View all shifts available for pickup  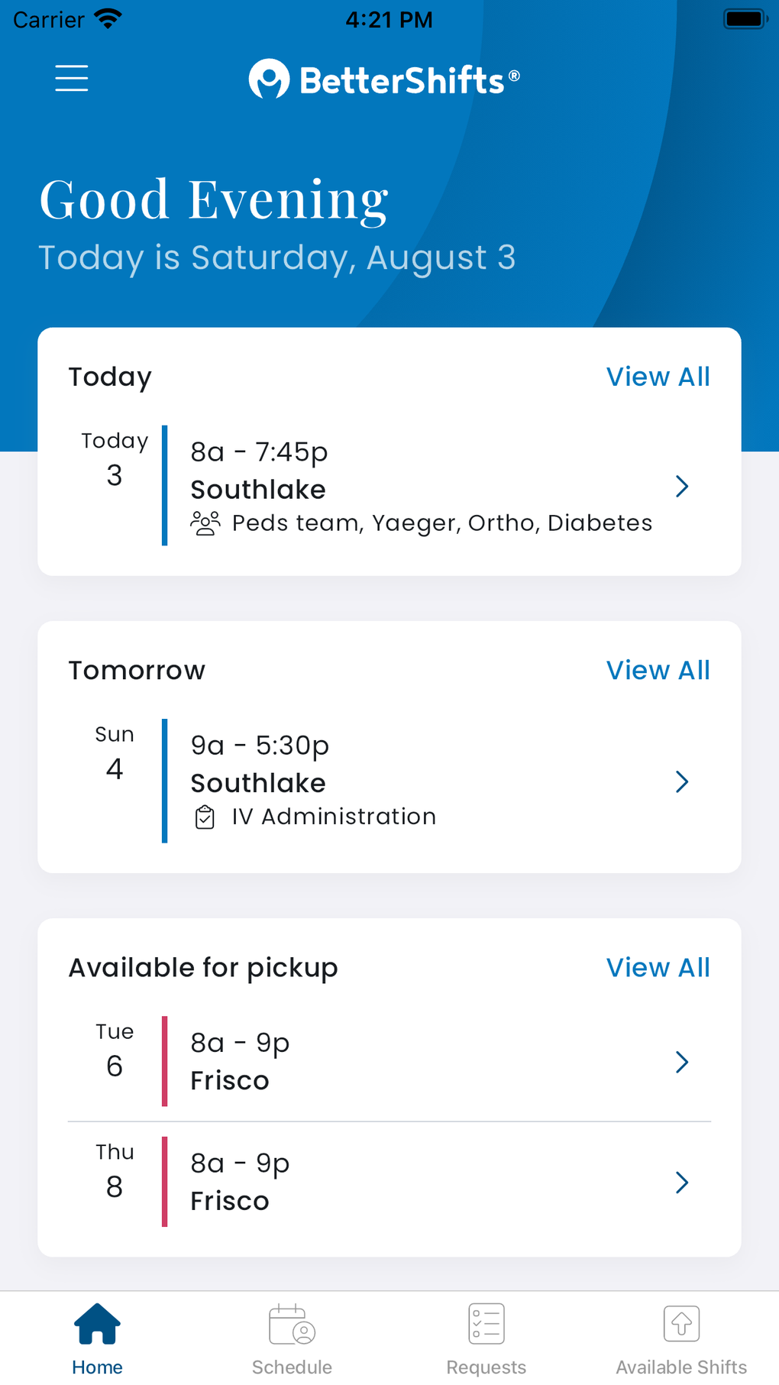[x=658, y=967]
